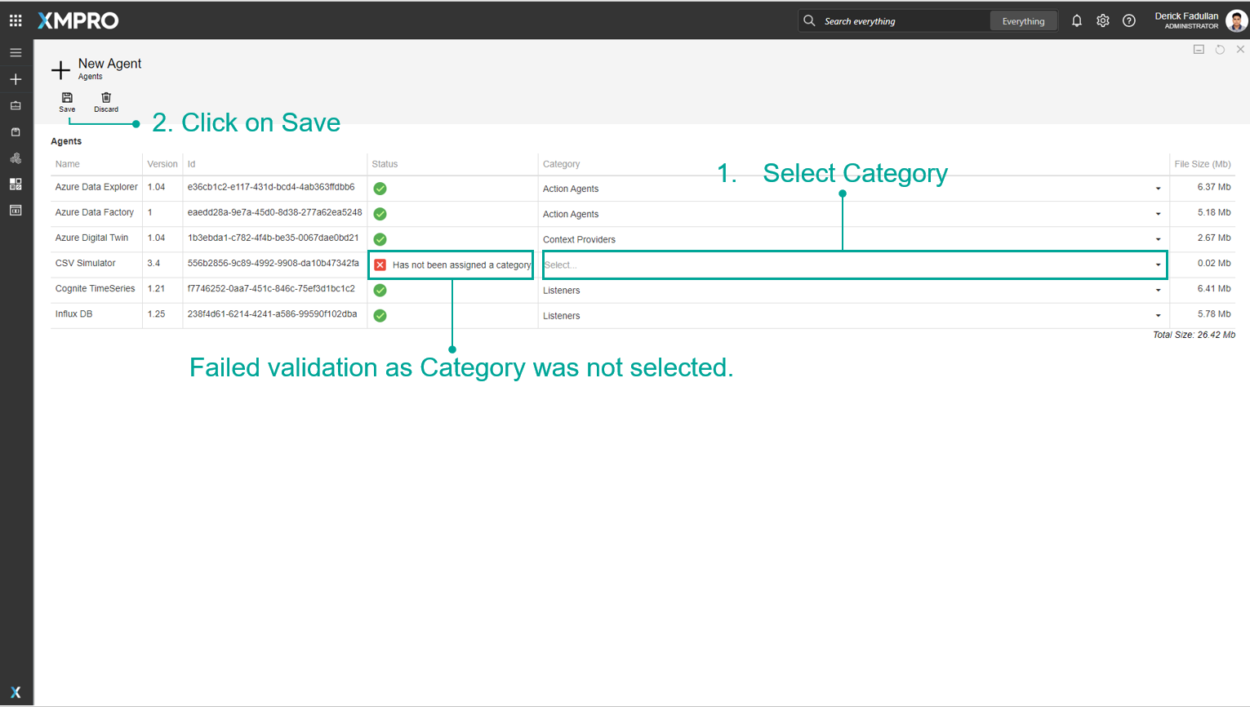Click the Save icon in toolbar
The width and height of the screenshot is (1250, 707).
click(x=67, y=98)
